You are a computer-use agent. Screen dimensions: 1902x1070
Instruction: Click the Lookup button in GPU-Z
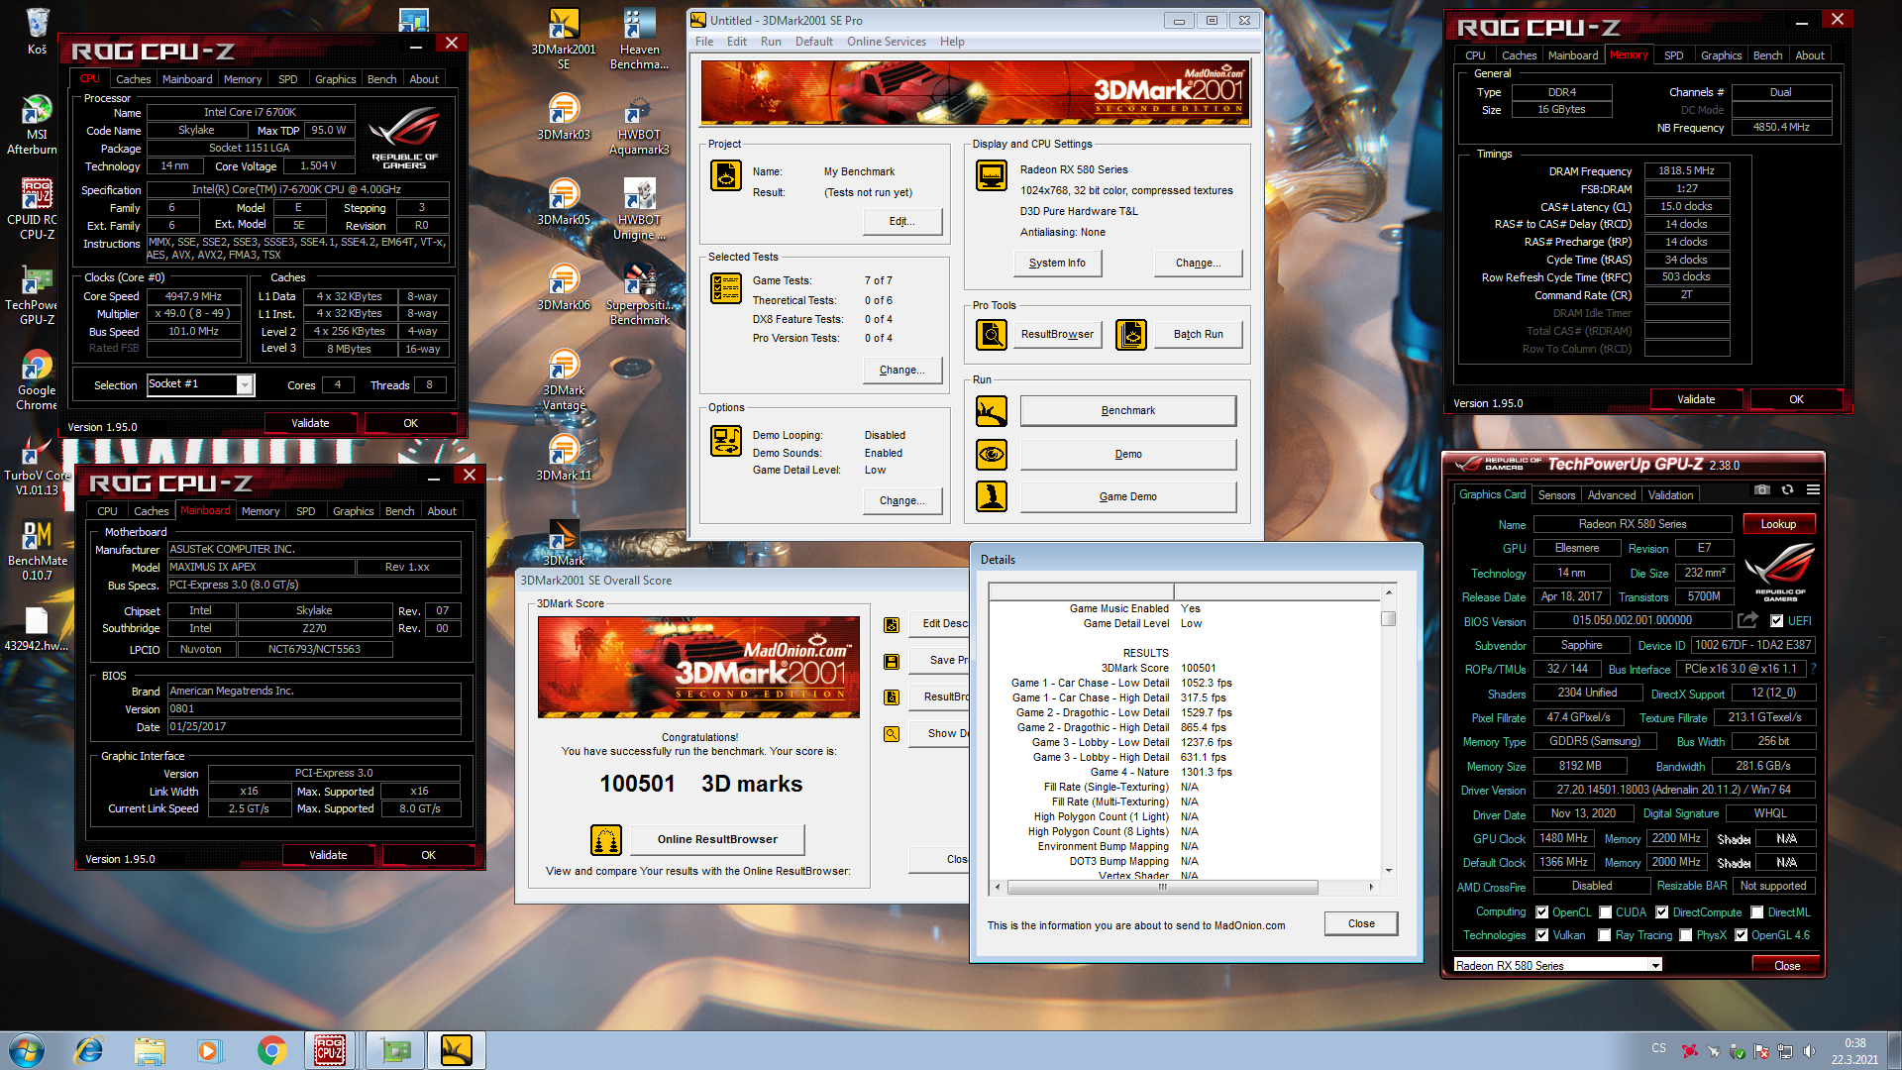pyautogui.click(x=1778, y=524)
